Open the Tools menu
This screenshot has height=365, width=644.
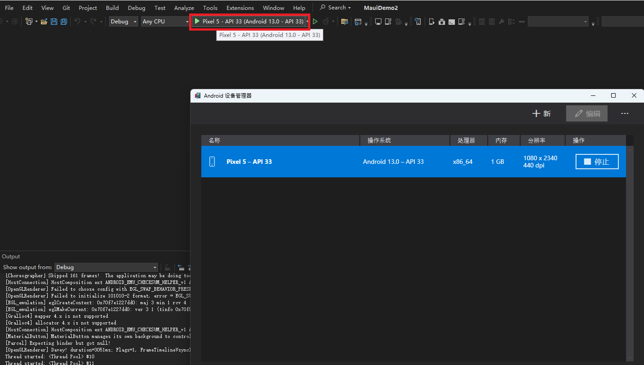click(210, 8)
